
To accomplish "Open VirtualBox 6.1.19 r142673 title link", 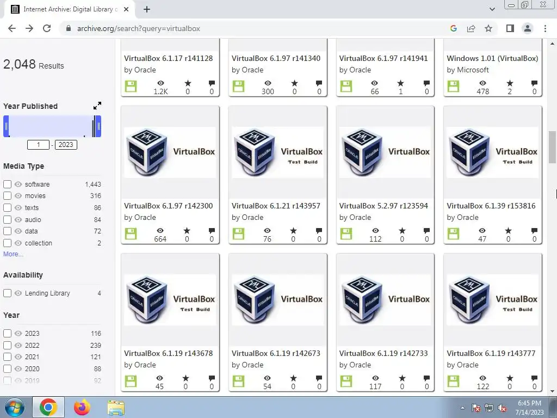I will 276,353.
